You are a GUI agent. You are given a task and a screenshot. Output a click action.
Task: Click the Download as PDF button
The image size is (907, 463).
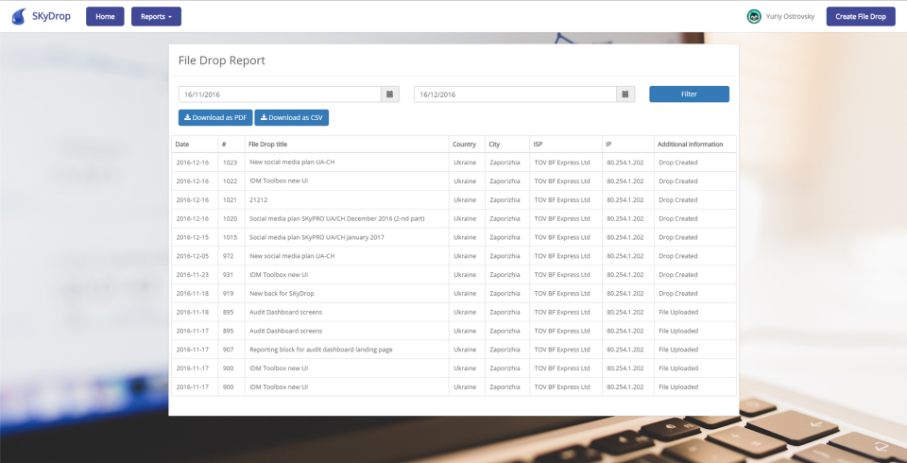tap(215, 117)
